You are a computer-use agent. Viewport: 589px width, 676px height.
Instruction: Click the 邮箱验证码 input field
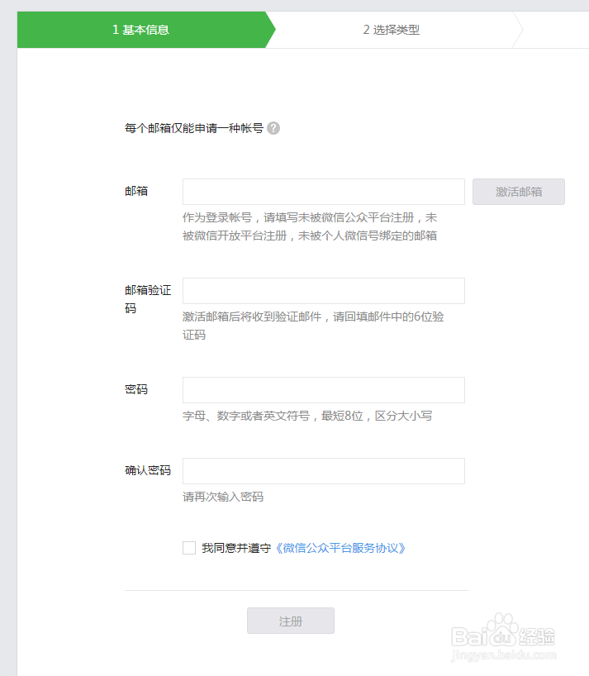tap(324, 291)
